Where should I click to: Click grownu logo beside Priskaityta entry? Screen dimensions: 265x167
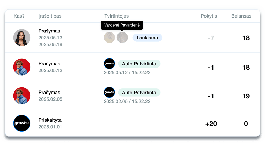point(22,123)
